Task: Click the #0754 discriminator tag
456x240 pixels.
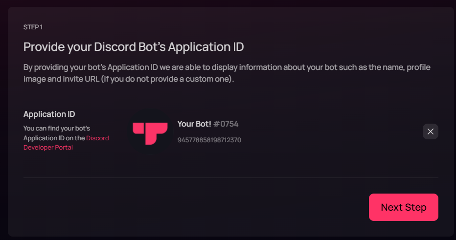Action: pyautogui.click(x=226, y=124)
